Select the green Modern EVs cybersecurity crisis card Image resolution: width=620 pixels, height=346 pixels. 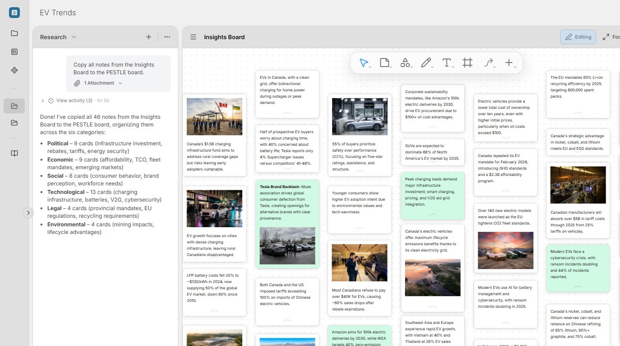point(578,268)
